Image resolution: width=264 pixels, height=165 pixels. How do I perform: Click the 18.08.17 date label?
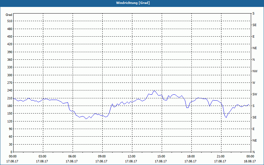(250, 161)
